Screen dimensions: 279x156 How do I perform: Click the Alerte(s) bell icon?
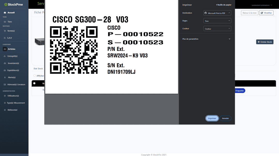click(x=5, y=77)
